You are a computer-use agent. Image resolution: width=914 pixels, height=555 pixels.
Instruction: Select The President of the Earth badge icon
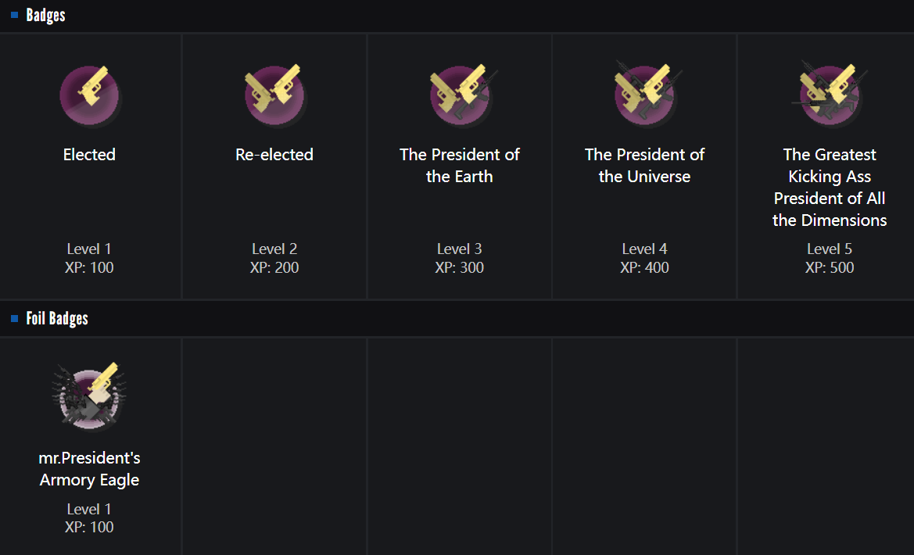point(460,95)
